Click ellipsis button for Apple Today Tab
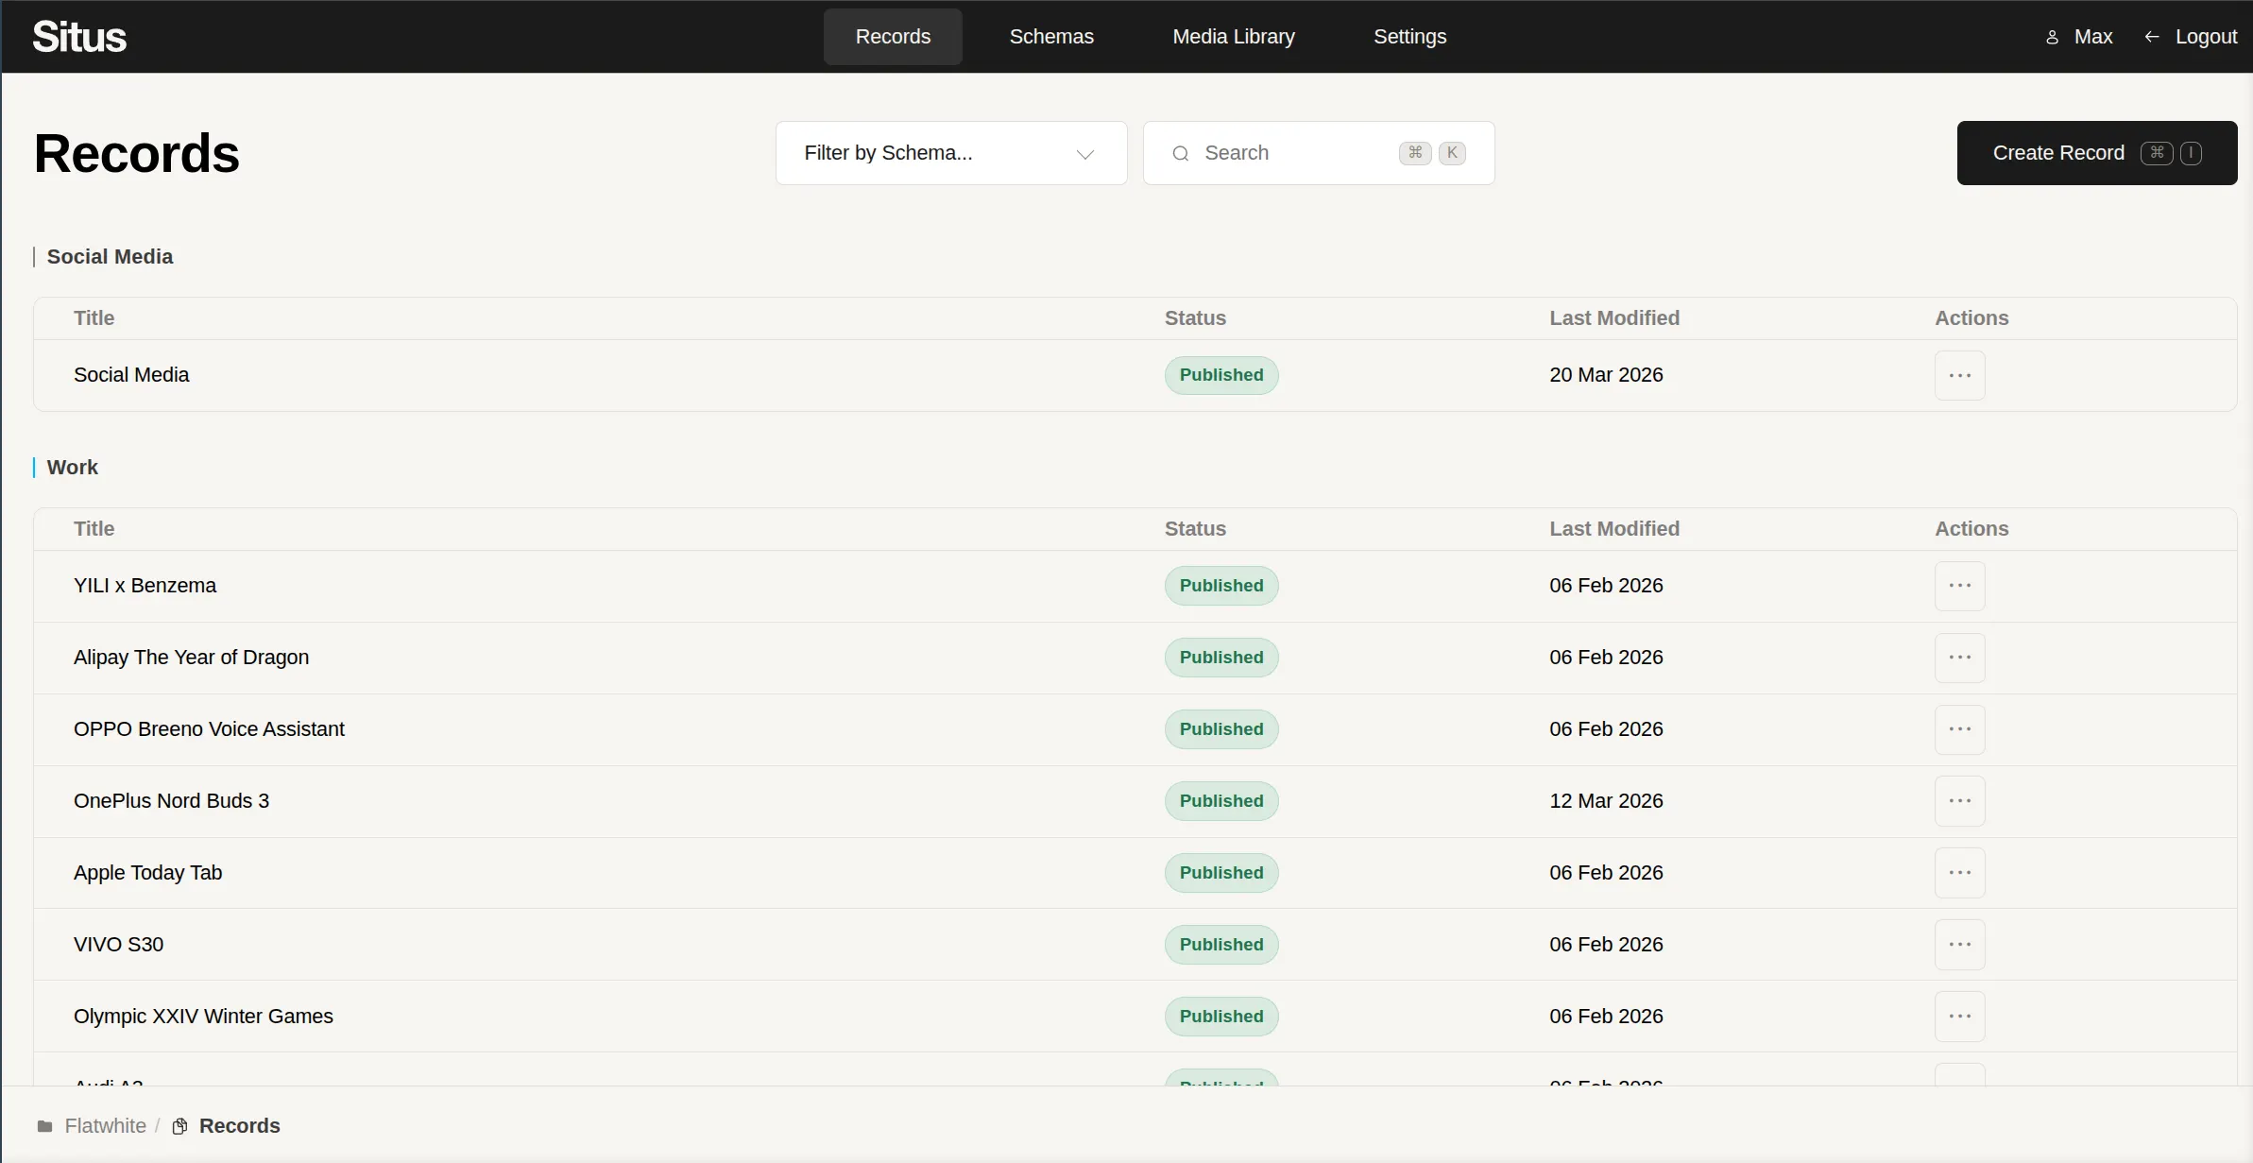Viewport: 2253px width, 1163px height. click(x=1959, y=873)
